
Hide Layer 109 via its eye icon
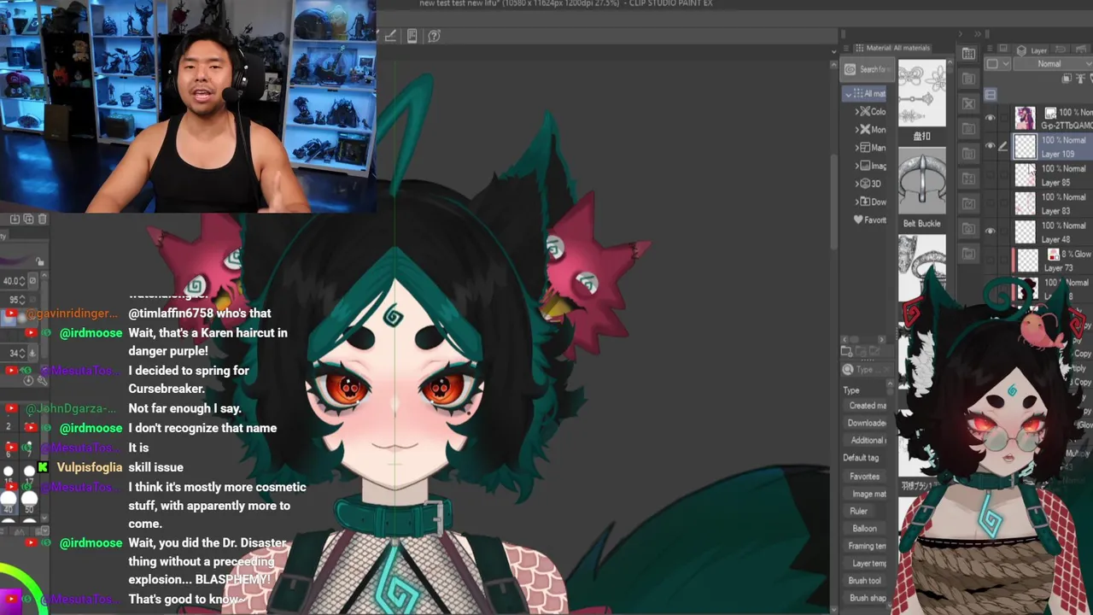(991, 147)
